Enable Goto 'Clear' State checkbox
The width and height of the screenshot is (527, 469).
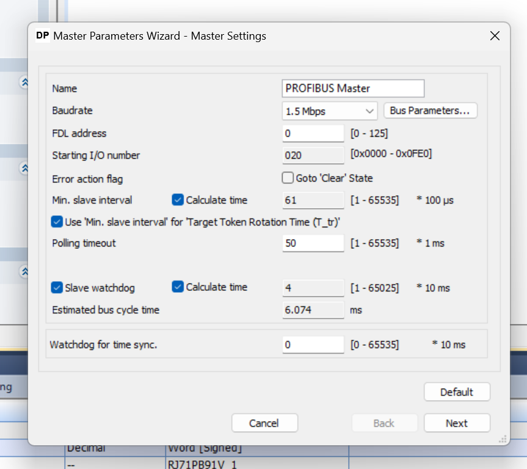[288, 178]
